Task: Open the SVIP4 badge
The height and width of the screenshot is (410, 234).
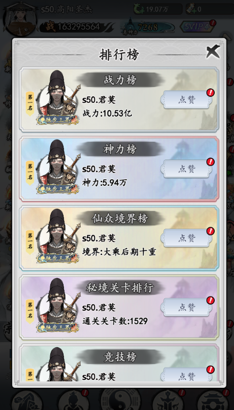Action: [198, 26]
